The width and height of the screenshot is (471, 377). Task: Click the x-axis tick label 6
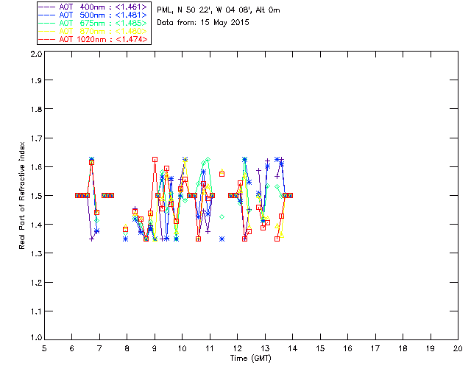(x=72, y=348)
